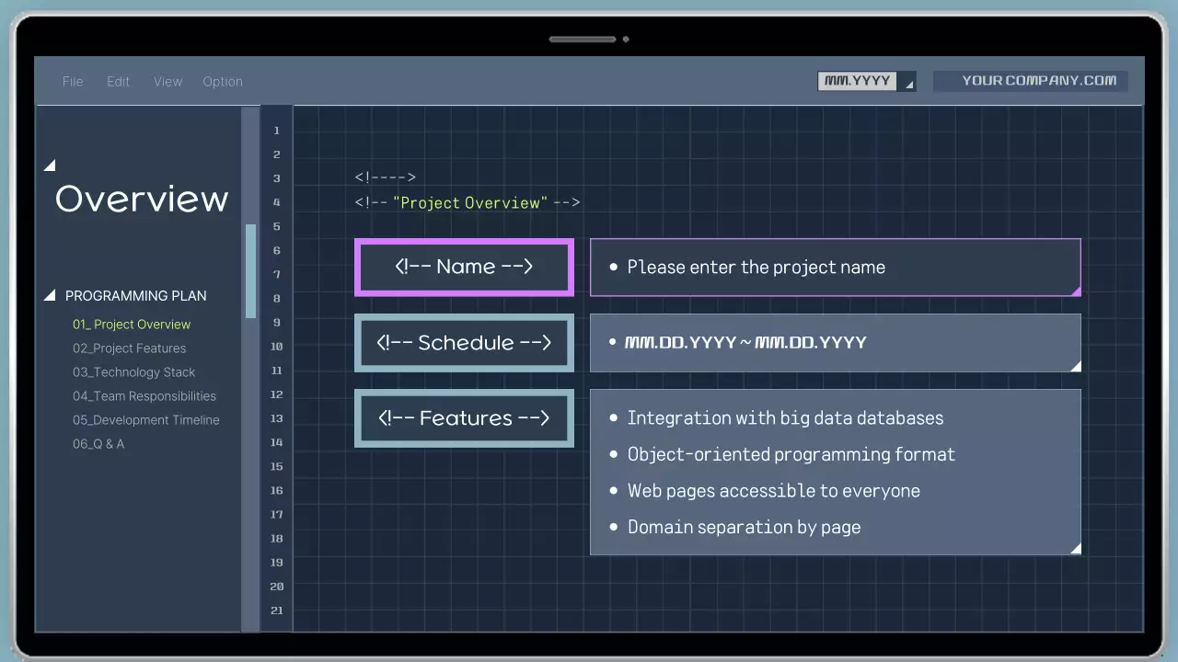1178x662 pixels.
Task: Open the File menu
Action: [73, 82]
